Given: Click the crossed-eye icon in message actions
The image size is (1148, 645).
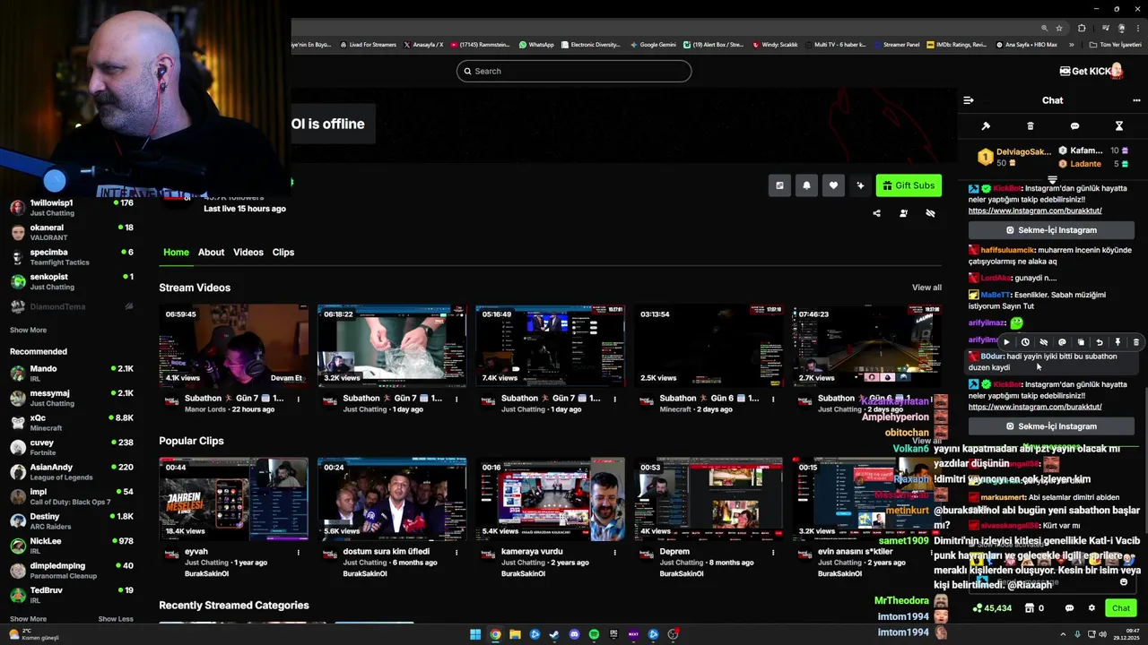Looking at the screenshot, I should coord(1043,342).
